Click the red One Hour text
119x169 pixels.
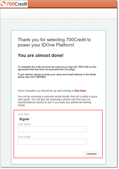point(80,91)
